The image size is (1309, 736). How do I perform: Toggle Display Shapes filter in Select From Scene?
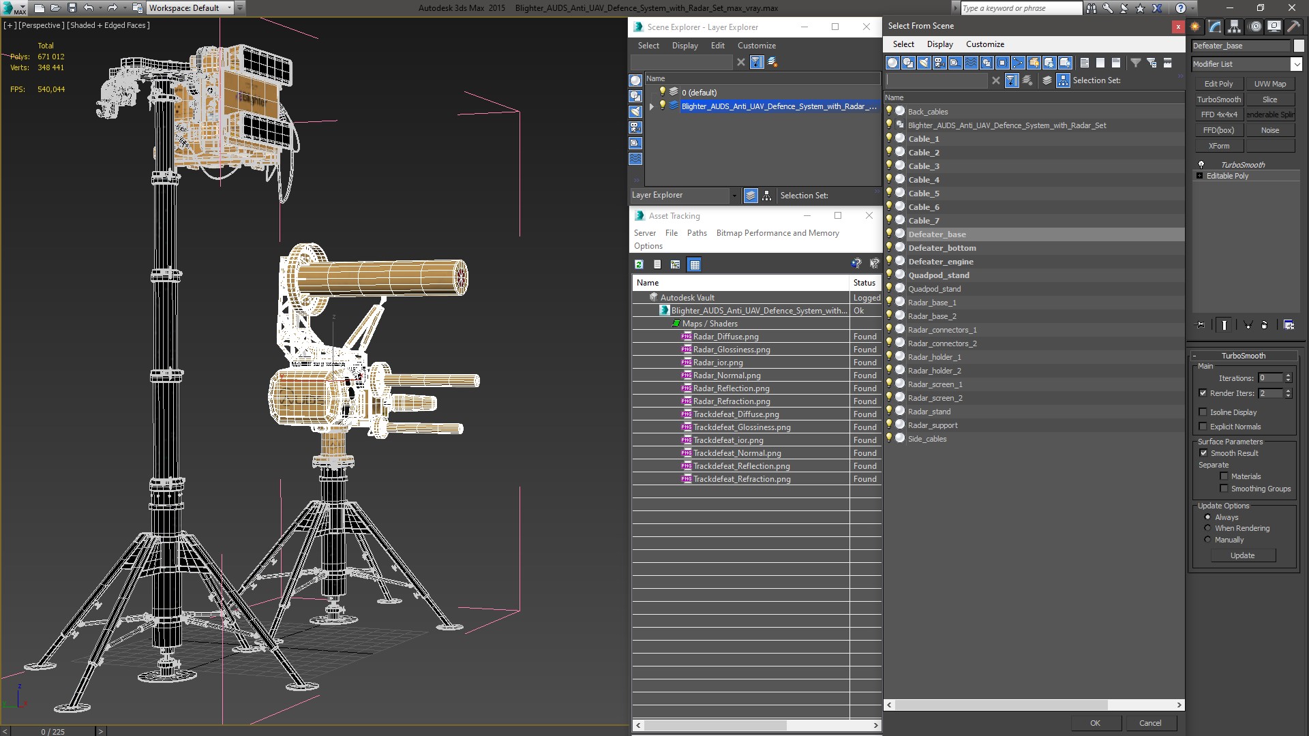pos(908,63)
